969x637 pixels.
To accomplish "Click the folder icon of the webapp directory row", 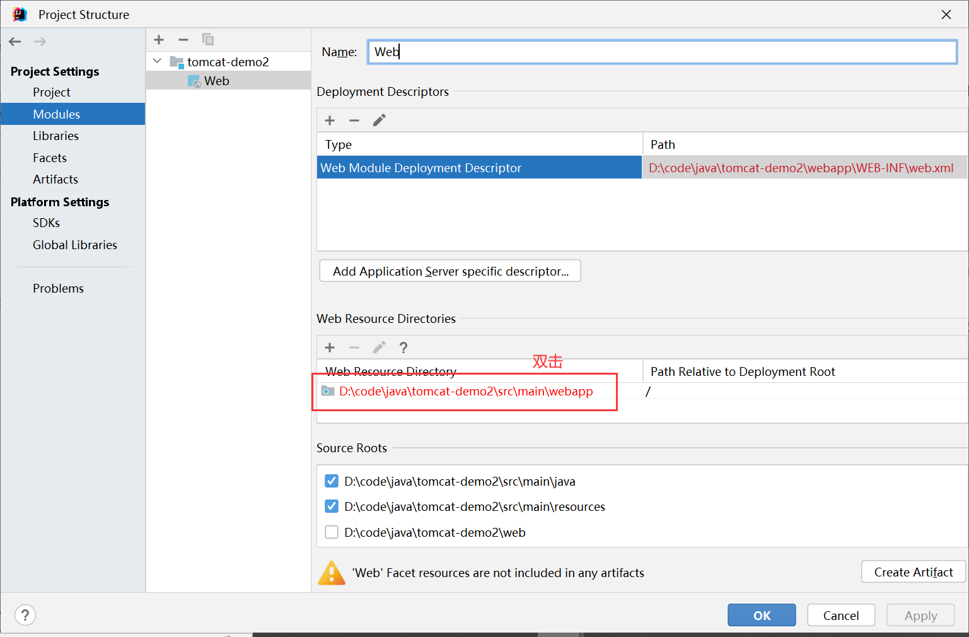I will [328, 391].
